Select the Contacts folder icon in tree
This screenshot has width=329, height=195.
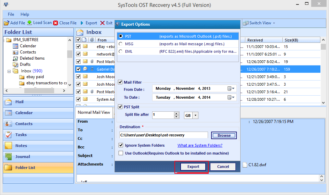pyautogui.click(x=15, y=52)
